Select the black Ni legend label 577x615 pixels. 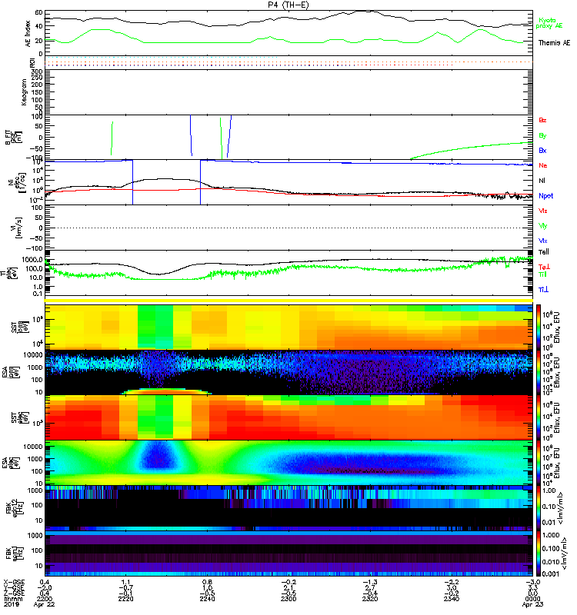point(542,181)
